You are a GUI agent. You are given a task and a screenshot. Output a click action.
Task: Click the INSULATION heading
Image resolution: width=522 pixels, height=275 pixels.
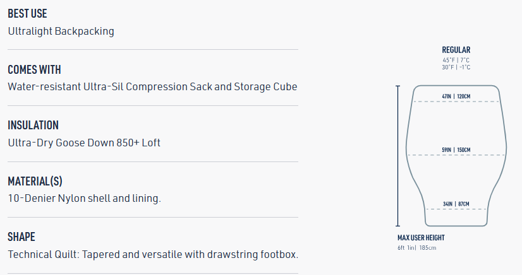[x=33, y=125]
